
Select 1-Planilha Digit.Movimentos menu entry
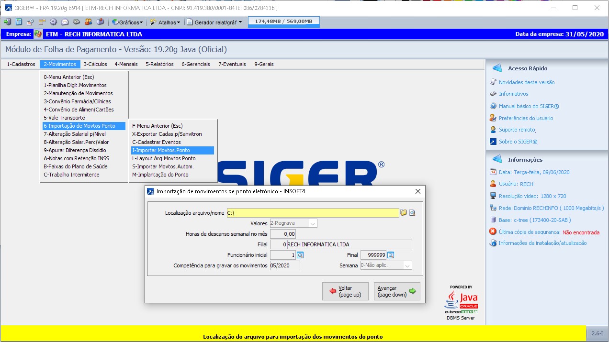pos(84,85)
